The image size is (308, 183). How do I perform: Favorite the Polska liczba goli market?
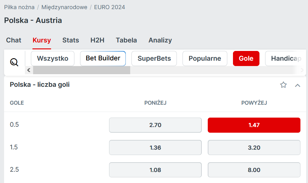pos(283,85)
